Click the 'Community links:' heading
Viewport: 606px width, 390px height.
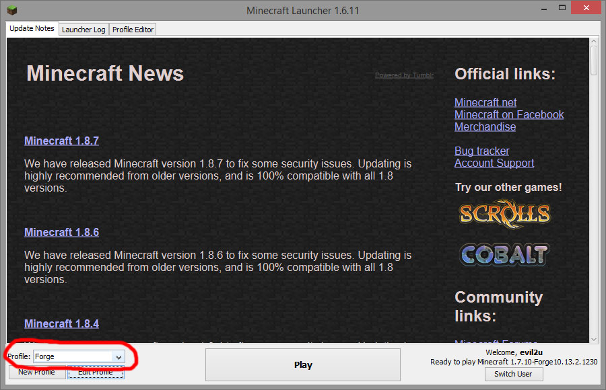click(x=498, y=307)
